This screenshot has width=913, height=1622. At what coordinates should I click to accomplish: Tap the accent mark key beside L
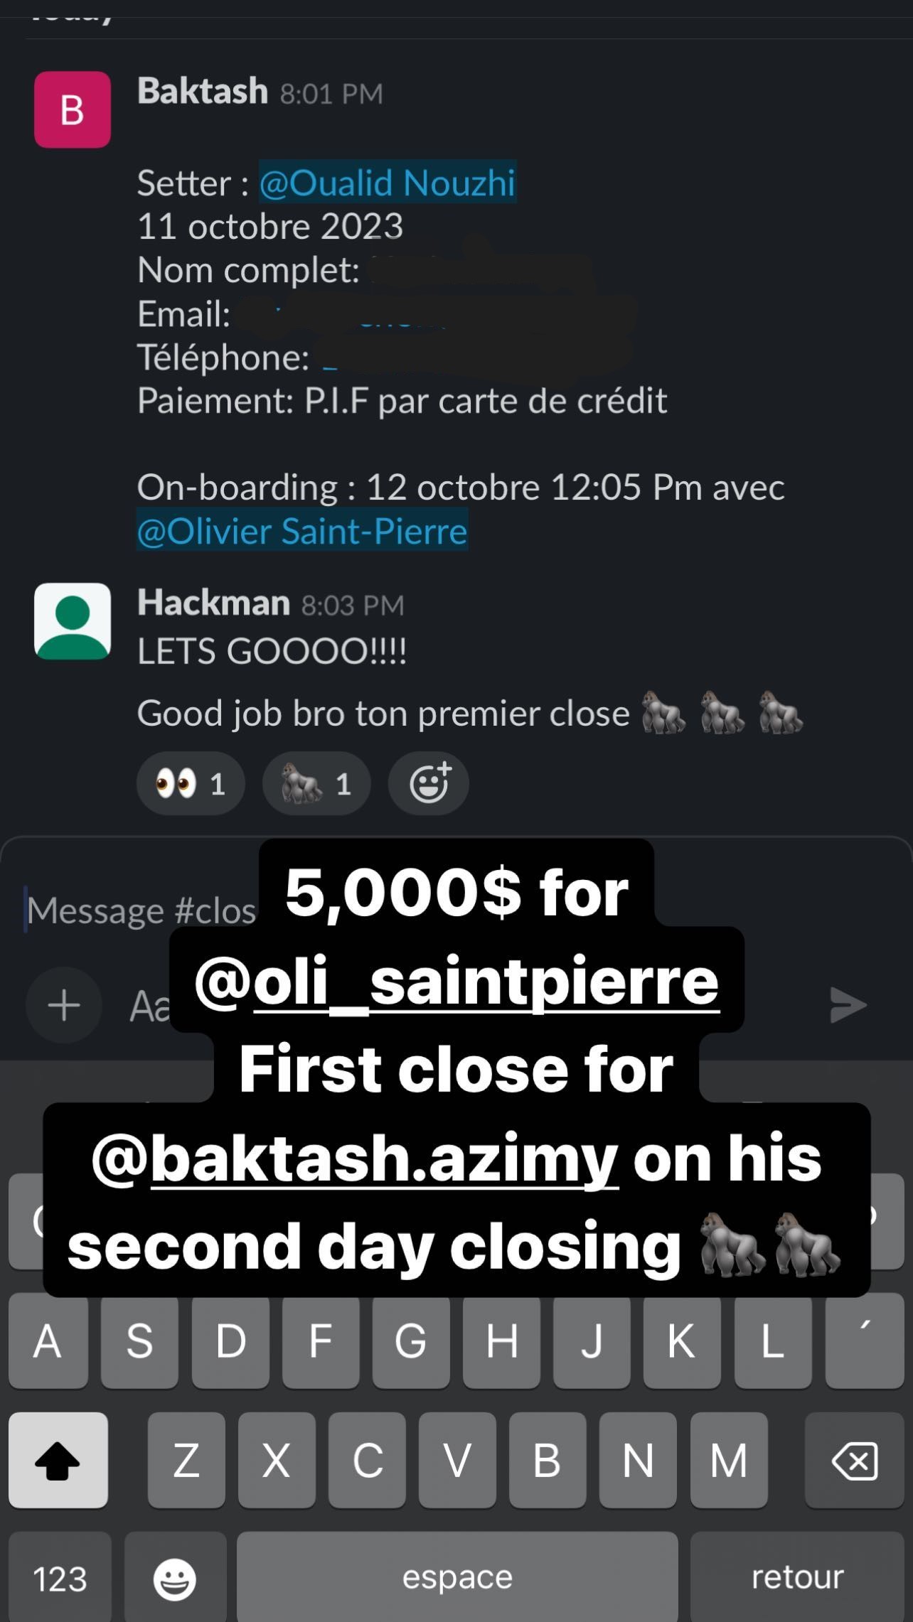[865, 1342]
